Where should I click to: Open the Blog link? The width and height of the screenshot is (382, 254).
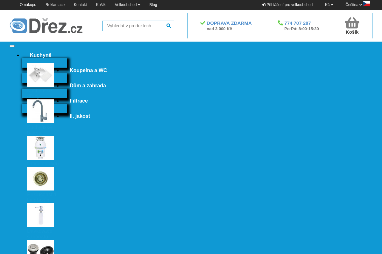tap(153, 5)
